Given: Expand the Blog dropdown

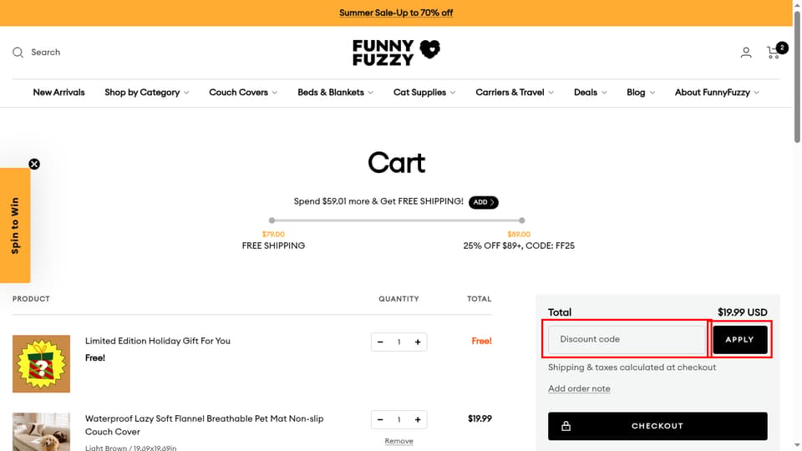Looking at the screenshot, I should click(641, 93).
